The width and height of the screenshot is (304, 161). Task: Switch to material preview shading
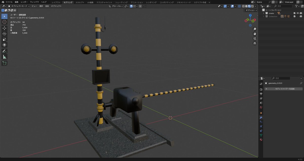[x=249, y=6]
